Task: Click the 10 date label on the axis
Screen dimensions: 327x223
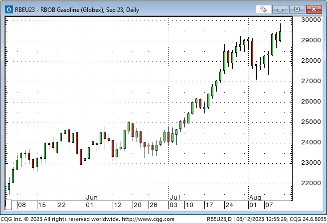Action: coord(189,205)
